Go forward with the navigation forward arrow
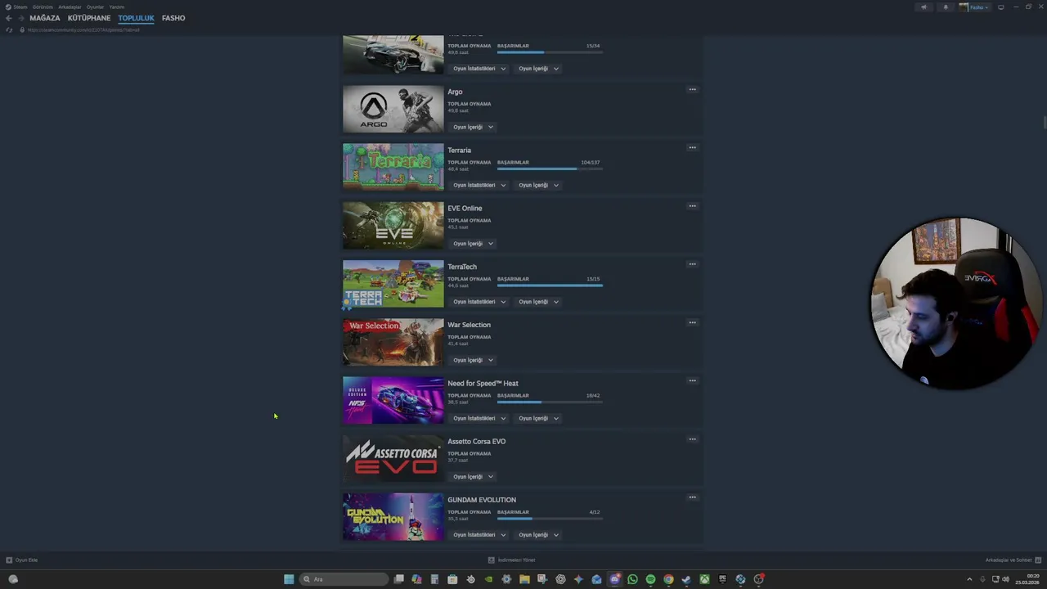The image size is (1047, 589). tap(20, 18)
